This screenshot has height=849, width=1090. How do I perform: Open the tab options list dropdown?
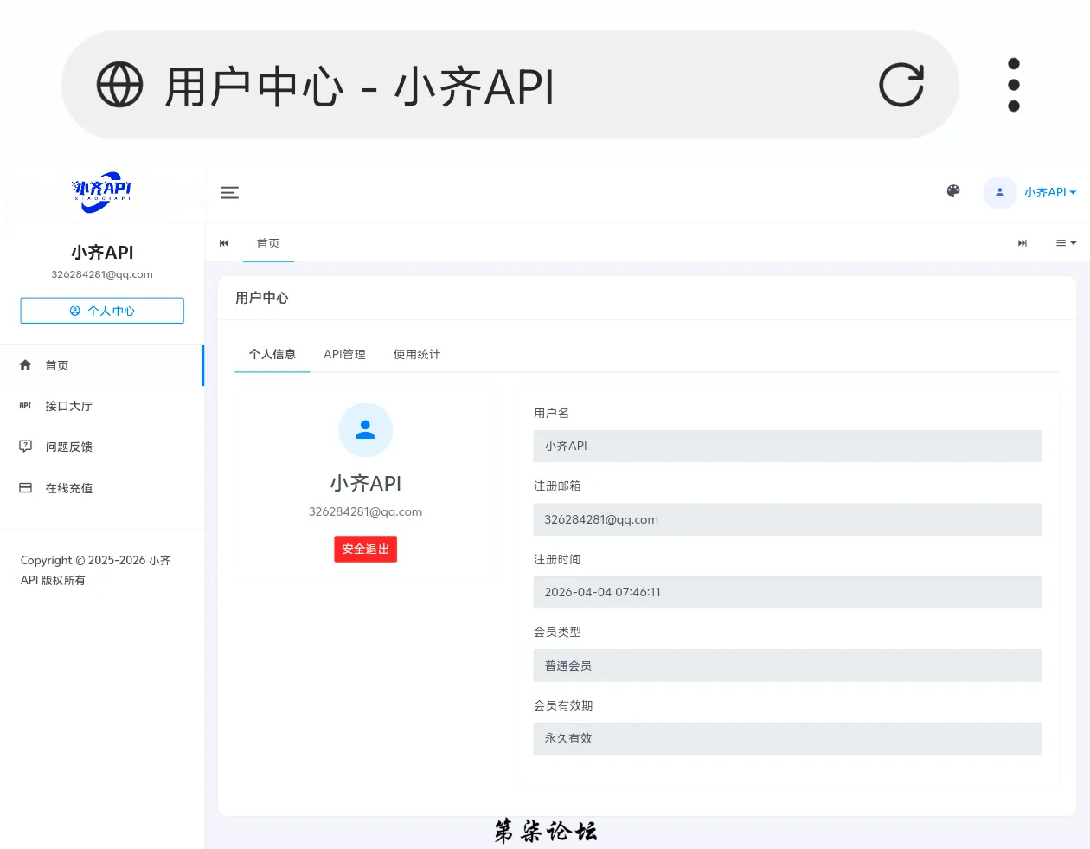[x=1066, y=243]
